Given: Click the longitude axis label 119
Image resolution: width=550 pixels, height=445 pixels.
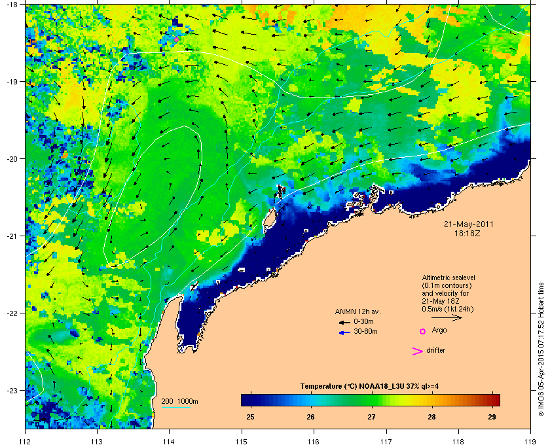Looking at the screenshot, I should tap(530, 442).
